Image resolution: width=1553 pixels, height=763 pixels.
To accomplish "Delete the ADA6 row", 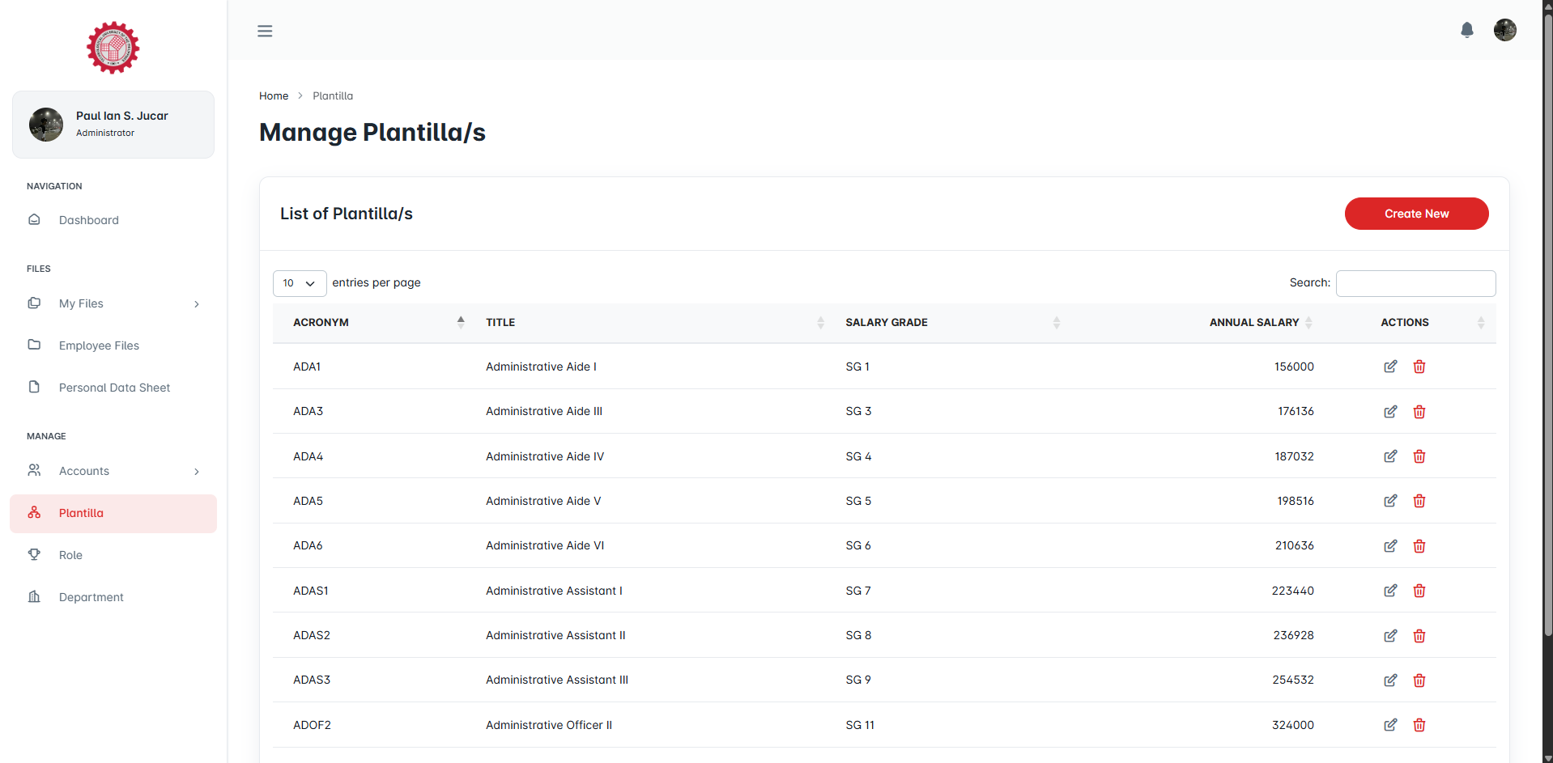I will coord(1419,546).
